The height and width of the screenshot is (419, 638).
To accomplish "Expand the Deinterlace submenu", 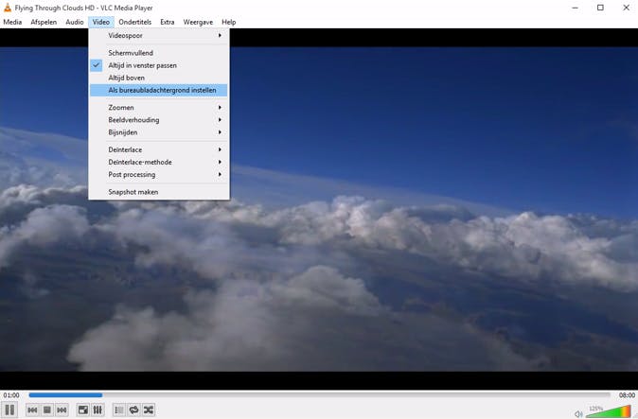I will pyautogui.click(x=159, y=149).
